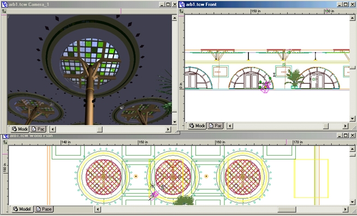The width and height of the screenshot is (357, 216).
Task: Minimize the Camera_1 window
Action: click(162, 4)
